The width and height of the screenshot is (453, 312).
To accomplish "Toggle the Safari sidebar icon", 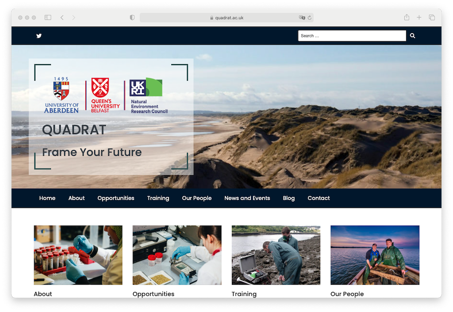I will 48,18.
